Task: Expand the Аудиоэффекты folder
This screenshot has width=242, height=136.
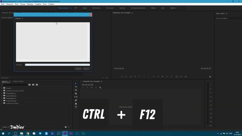Action: 2,93
